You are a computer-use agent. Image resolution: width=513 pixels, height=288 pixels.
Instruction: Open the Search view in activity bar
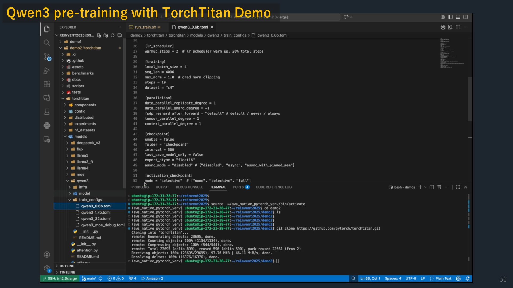click(x=47, y=43)
